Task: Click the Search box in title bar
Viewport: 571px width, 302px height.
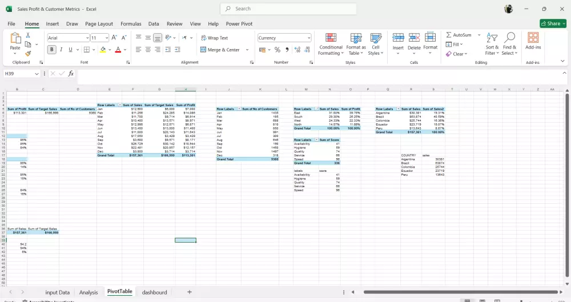Action: [288, 9]
